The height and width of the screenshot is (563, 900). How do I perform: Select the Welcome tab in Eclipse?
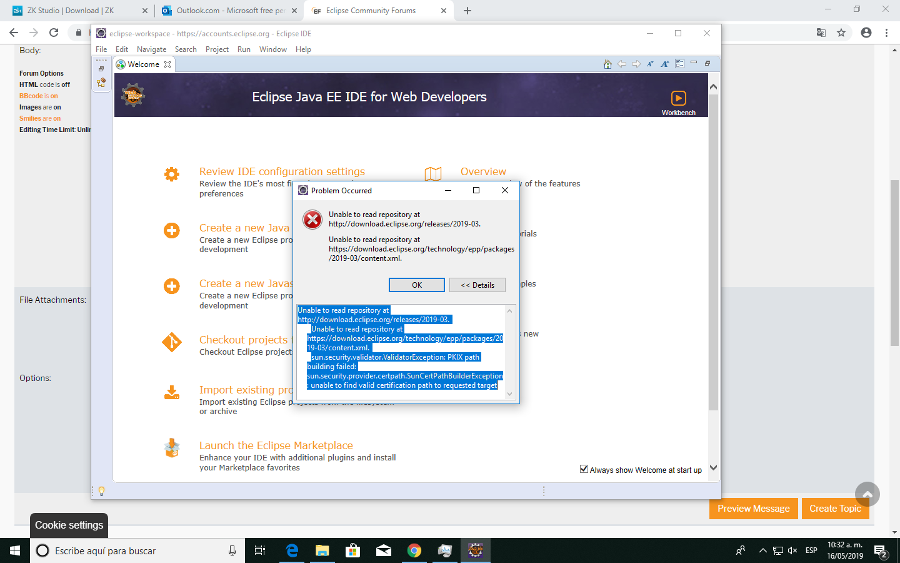click(143, 64)
